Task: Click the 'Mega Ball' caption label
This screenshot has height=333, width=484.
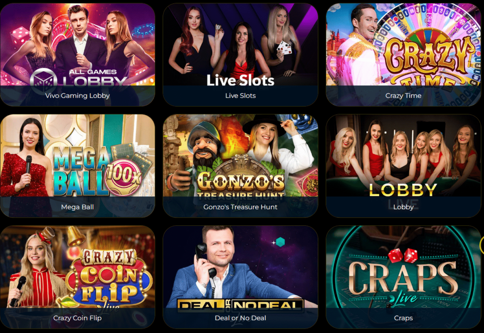Action: [77, 207]
